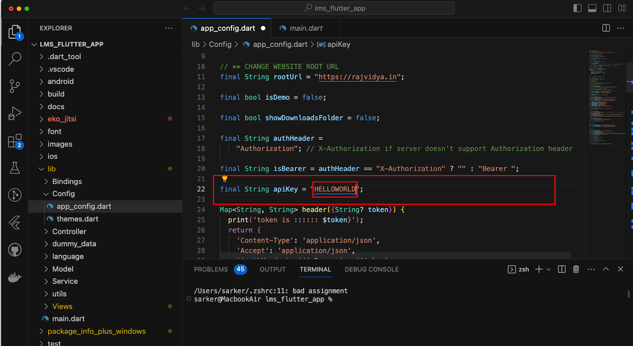Open the Docker view

pyautogui.click(x=15, y=278)
